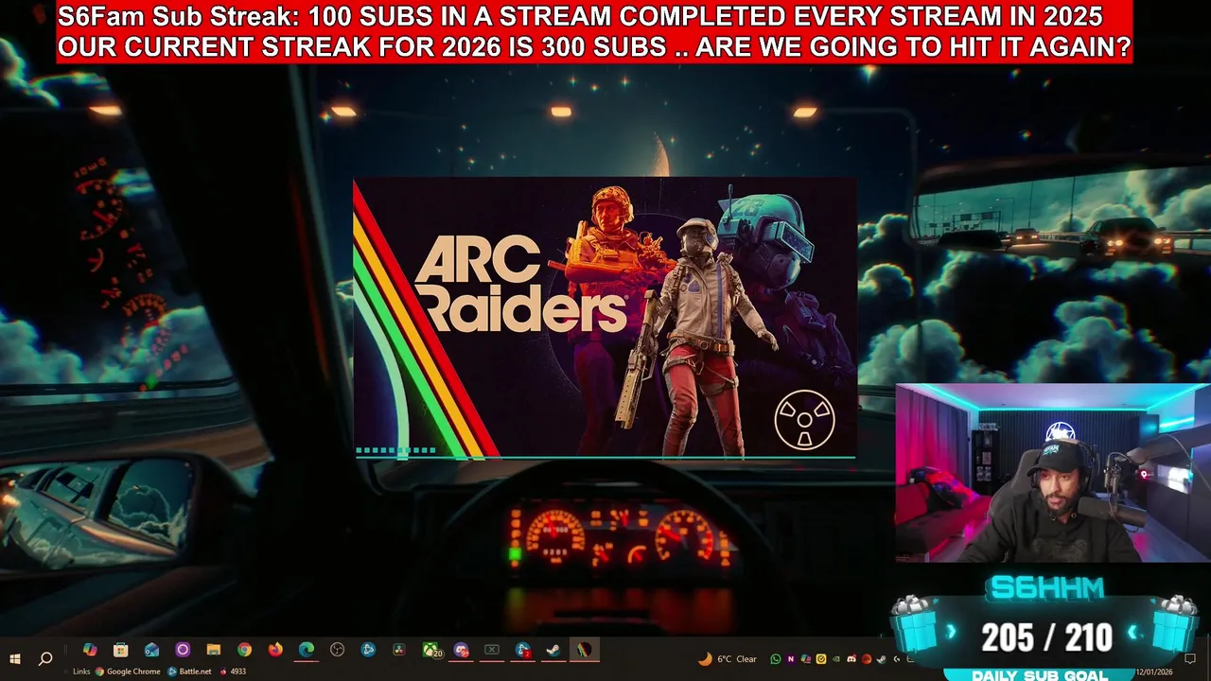Open the yellow checkmark tray icon

[821, 659]
